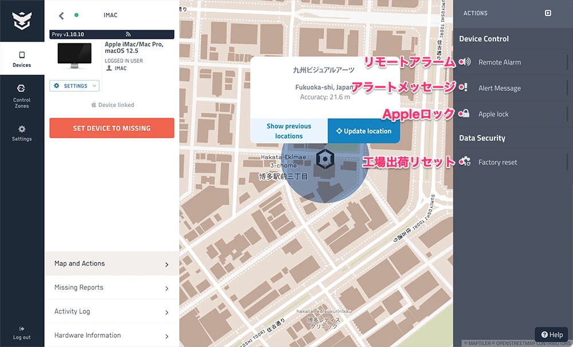Select Remote Alarm action
Image resolution: width=573 pixels, height=347 pixels.
click(x=513, y=62)
